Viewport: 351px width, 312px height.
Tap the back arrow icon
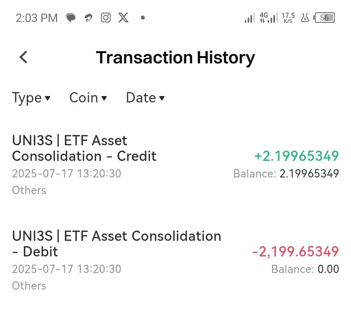[x=23, y=58]
